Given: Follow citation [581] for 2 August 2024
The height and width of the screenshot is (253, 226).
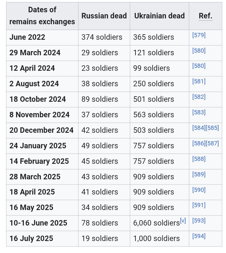Looking at the screenshot, I should (199, 81).
